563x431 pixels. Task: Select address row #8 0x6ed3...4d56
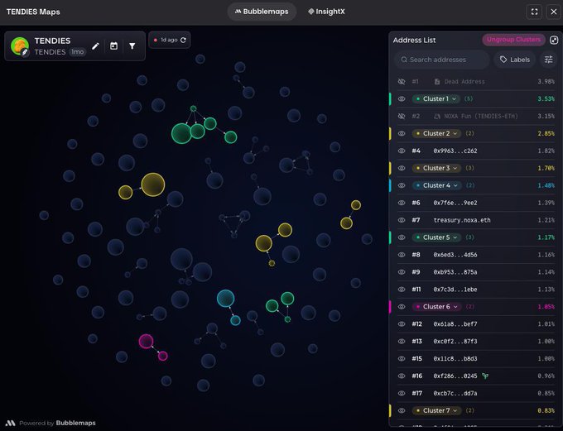pyautogui.click(x=476, y=255)
